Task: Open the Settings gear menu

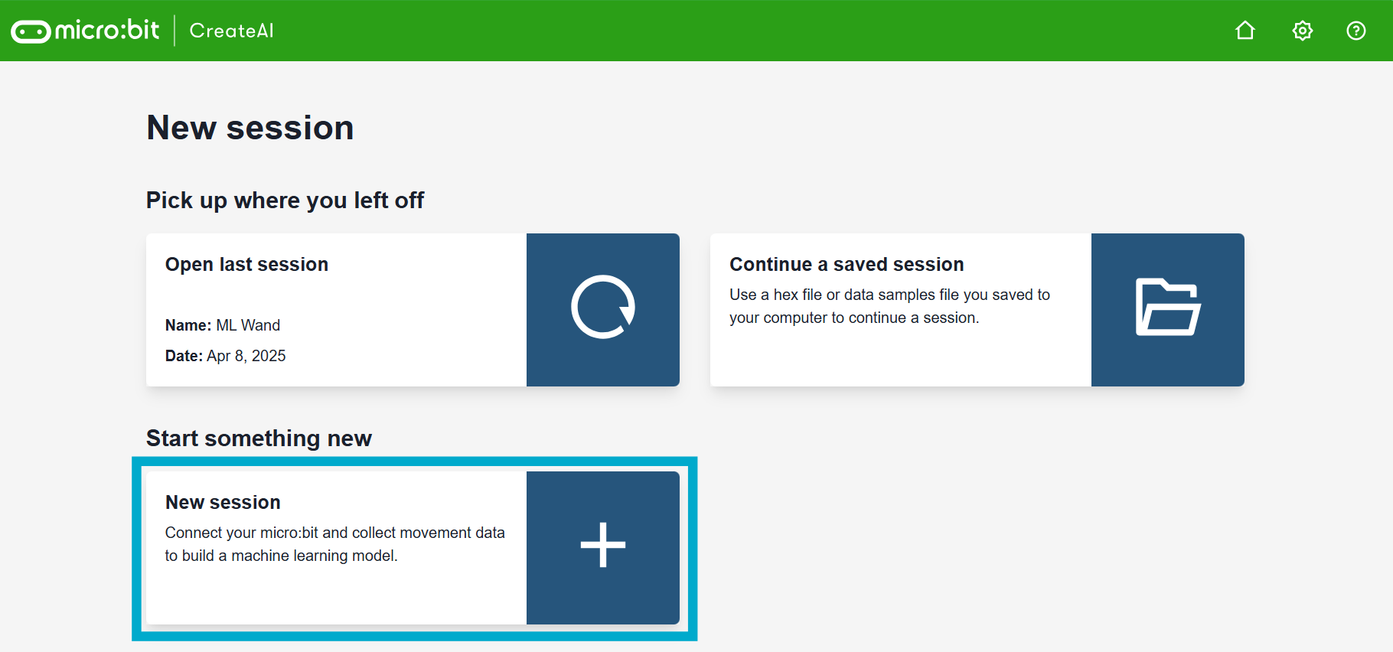Action: click(1302, 31)
